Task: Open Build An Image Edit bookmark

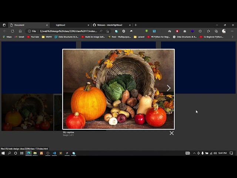Action: (93, 37)
